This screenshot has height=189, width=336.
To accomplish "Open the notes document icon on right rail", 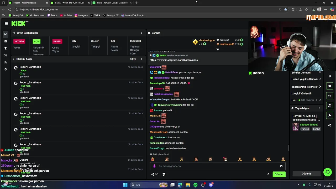I will [x=330, y=76].
